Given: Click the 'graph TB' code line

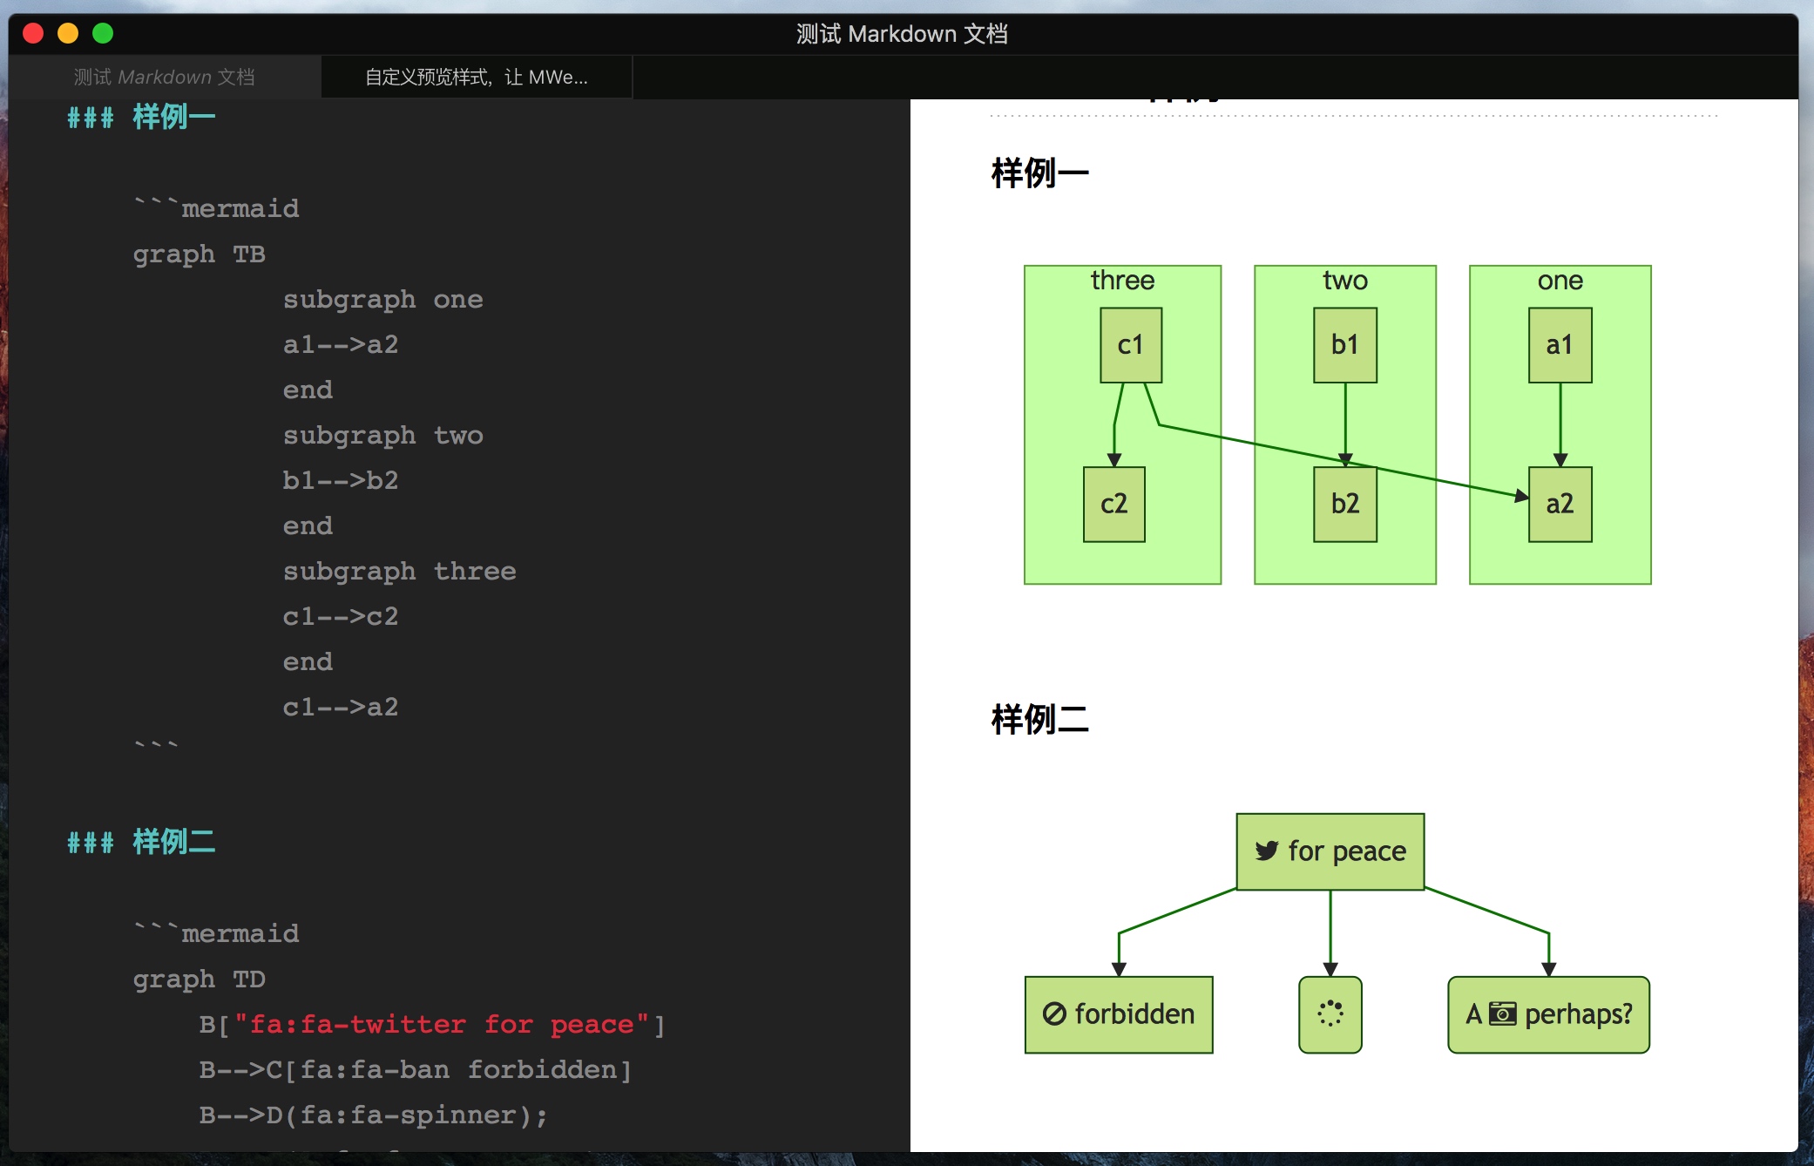Looking at the screenshot, I should [x=199, y=254].
